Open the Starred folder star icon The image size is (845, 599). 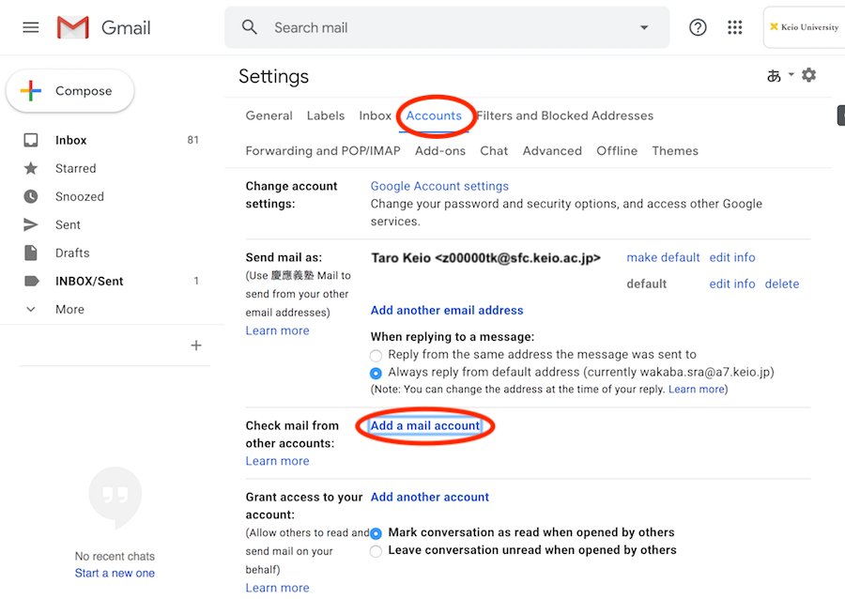click(31, 168)
